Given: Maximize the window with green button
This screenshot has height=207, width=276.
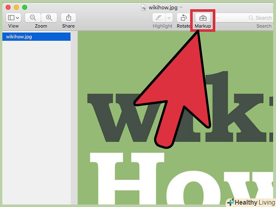Looking at the screenshot, I should coord(25,7).
